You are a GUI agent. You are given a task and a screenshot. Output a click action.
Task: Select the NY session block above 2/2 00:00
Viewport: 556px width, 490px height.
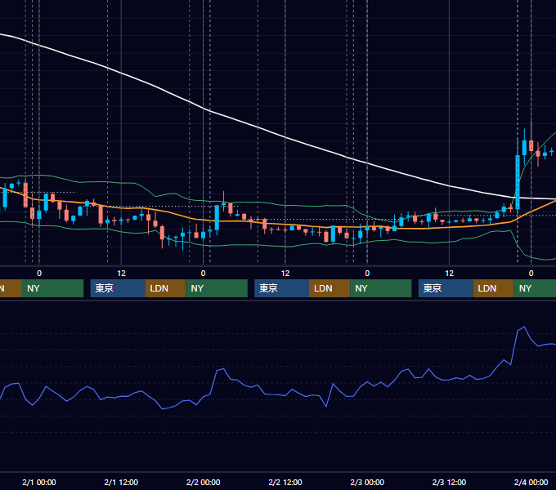(x=217, y=288)
